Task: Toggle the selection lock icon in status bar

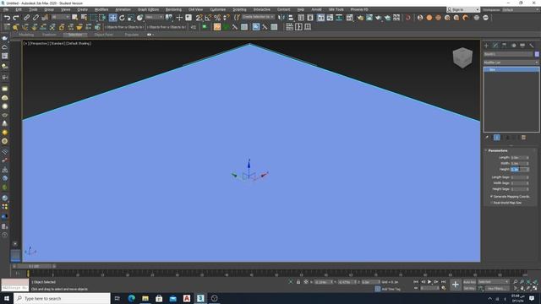Action: coord(298,282)
